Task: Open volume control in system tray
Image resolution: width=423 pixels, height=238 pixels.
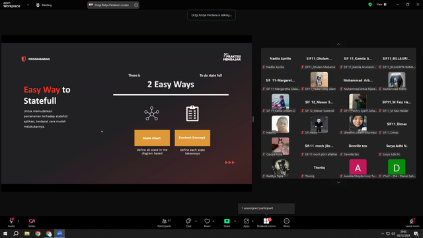Action: point(393,233)
